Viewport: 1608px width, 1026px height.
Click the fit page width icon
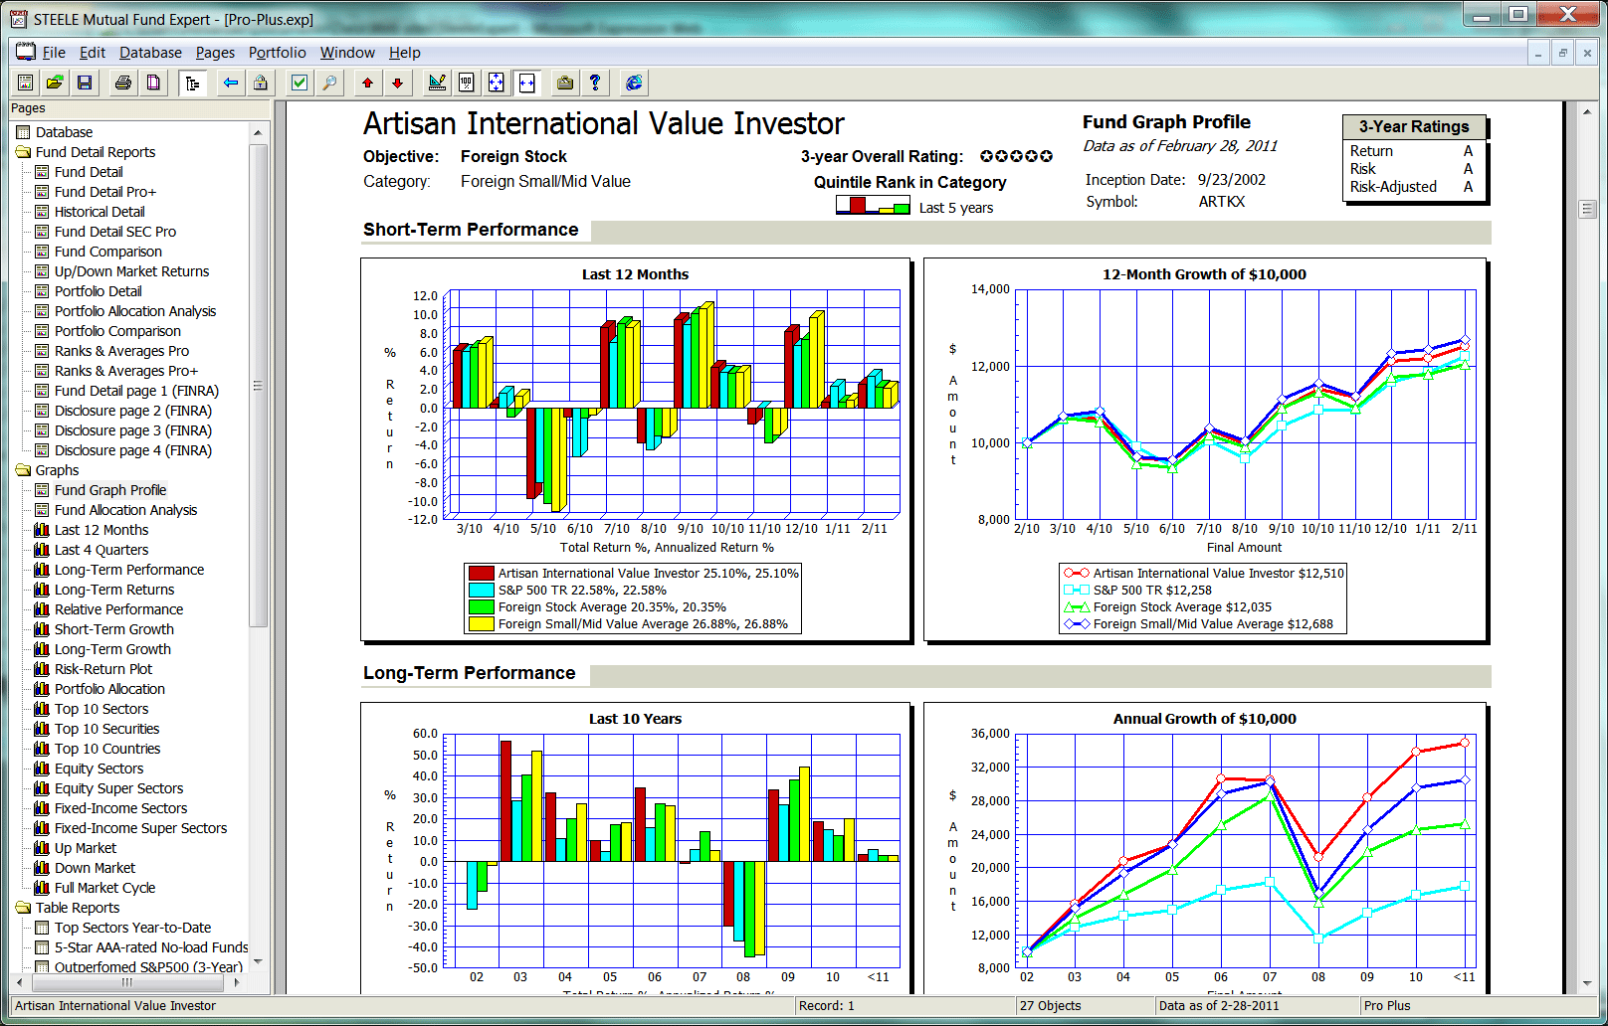click(x=526, y=83)
